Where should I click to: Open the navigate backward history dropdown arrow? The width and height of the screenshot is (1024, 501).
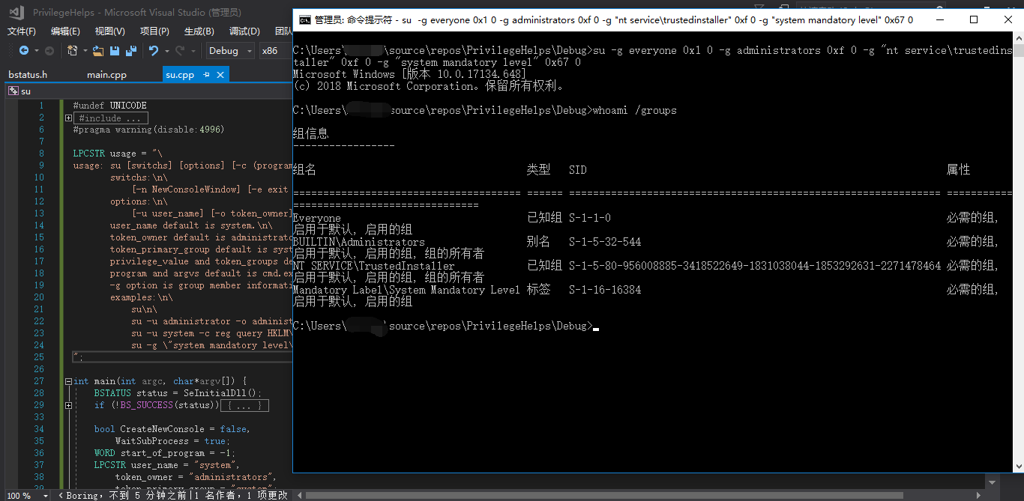pos(35,51)
